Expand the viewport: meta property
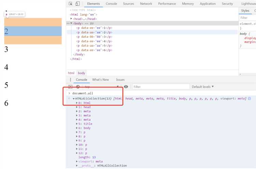Screen dimensions: 256x169 click(x=76, y=162)
